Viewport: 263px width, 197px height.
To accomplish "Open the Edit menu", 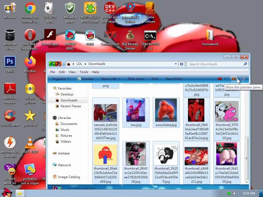I will click(x=62, y=72).
